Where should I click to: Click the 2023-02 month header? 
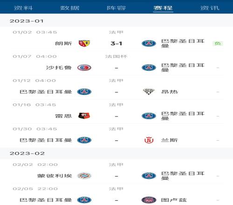point(27,153)
